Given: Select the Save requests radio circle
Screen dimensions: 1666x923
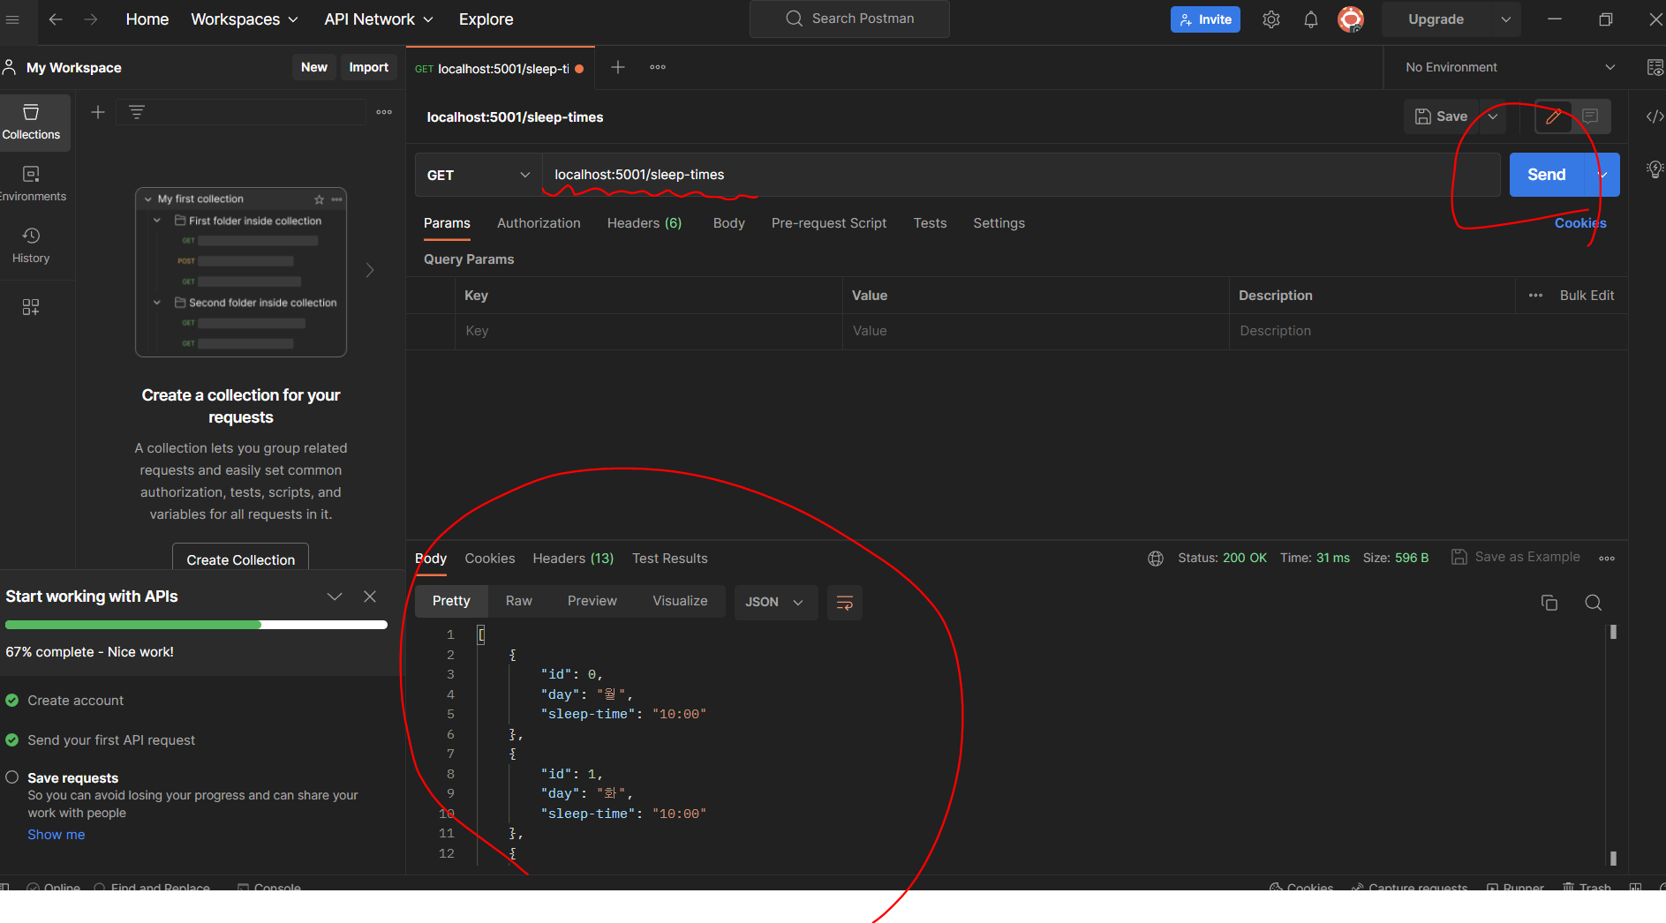Looking at the screenshot, I should click(x=12, y=777).
